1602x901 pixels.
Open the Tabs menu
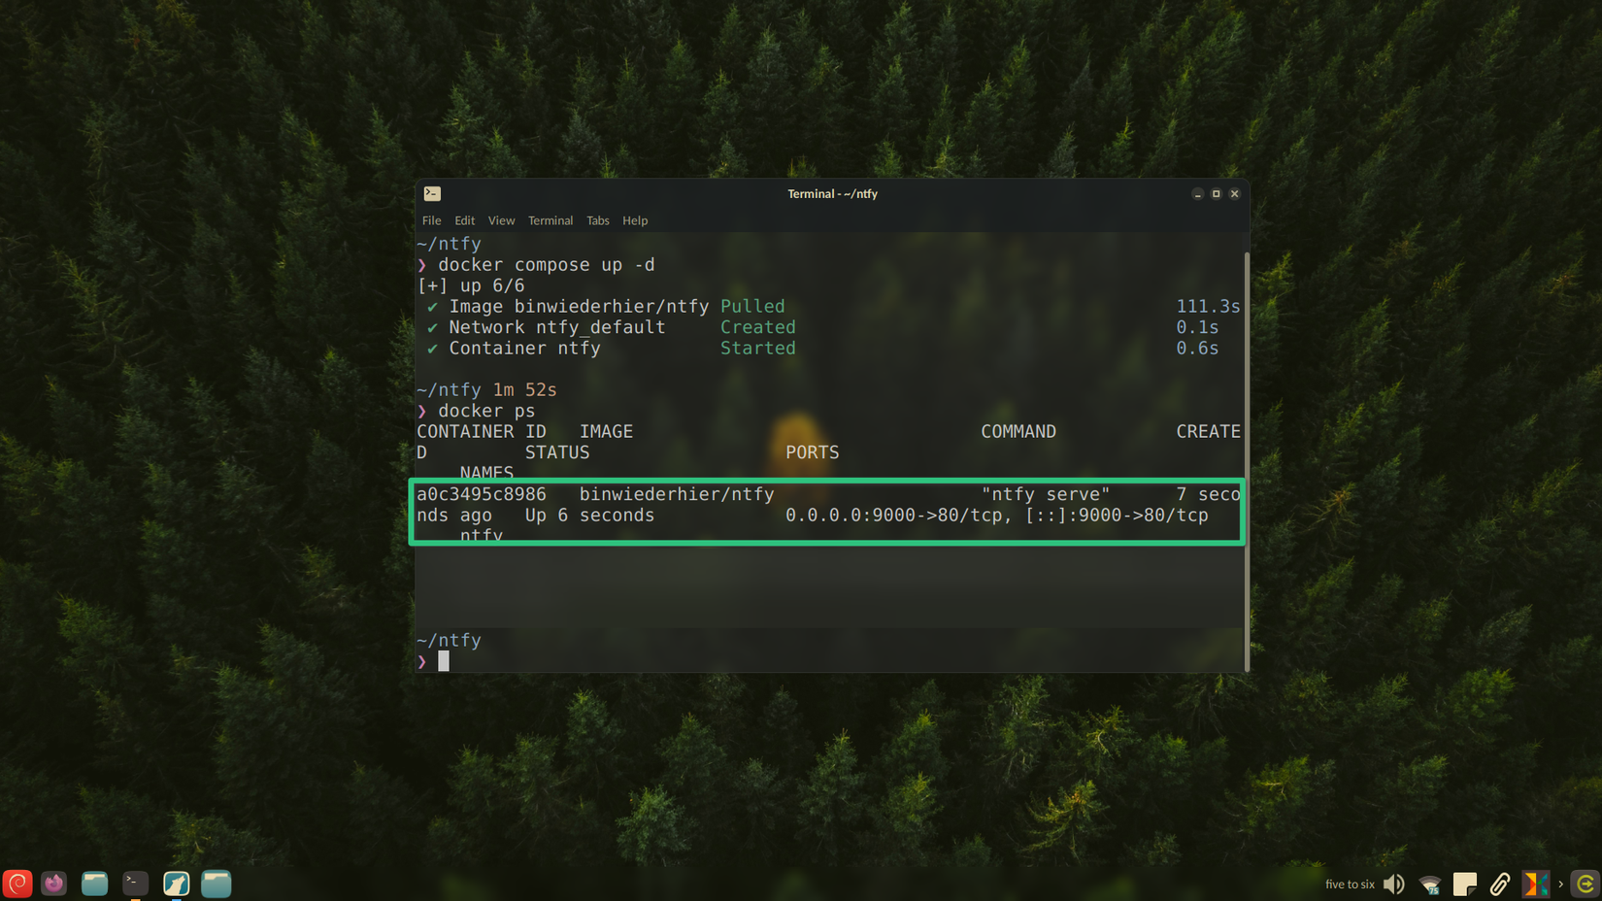597,220
